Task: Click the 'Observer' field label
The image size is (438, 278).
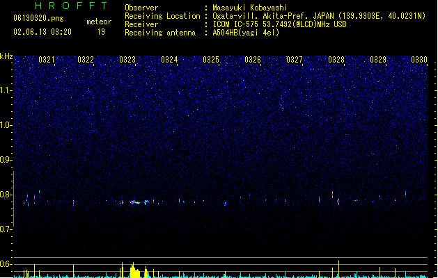Action: coord(141,8)
